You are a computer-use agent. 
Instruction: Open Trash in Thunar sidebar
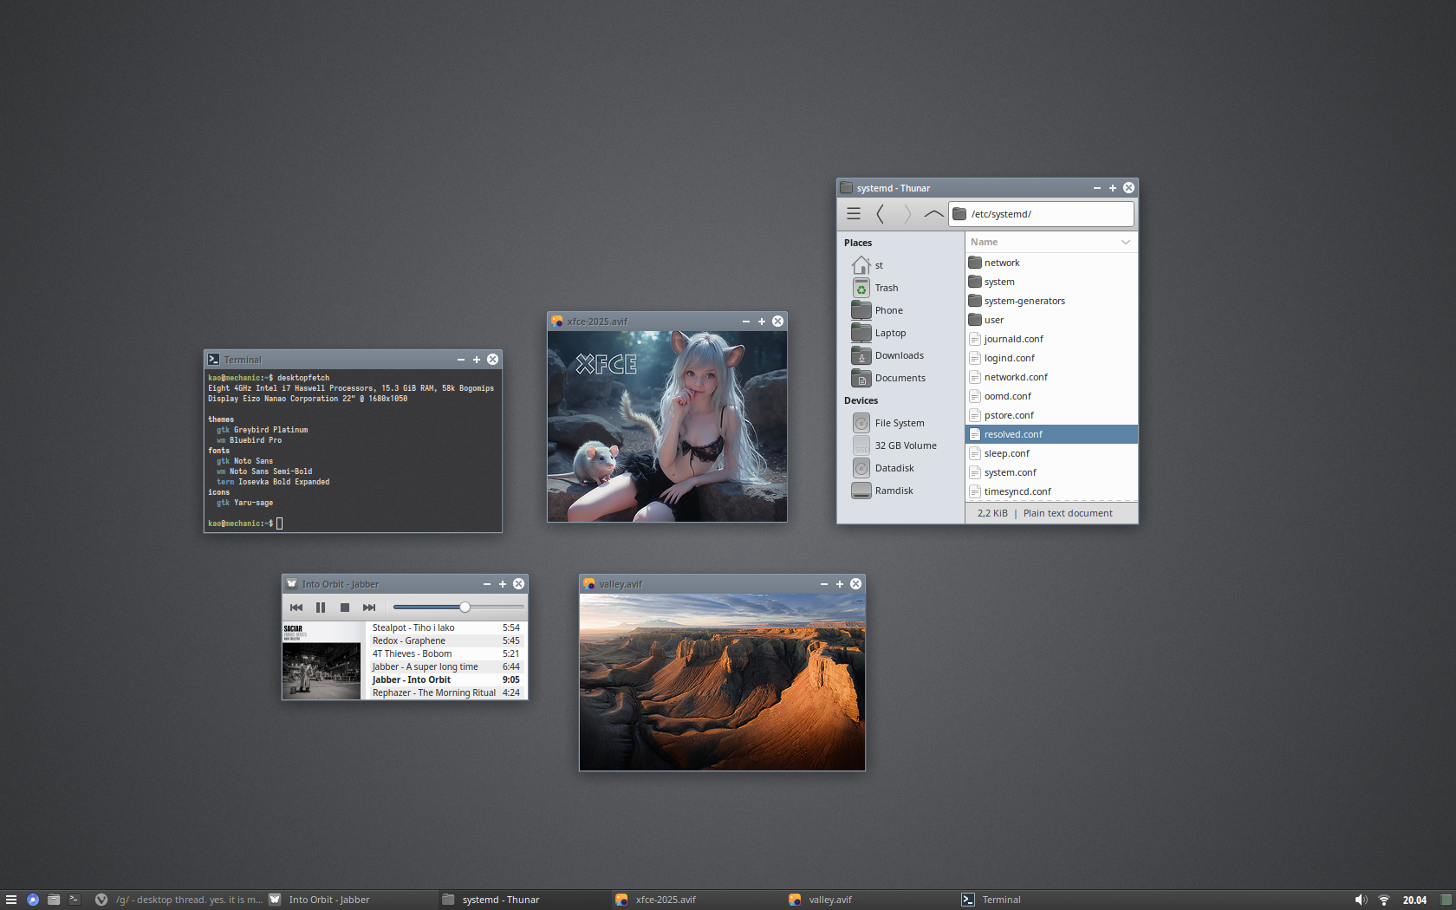[900, 288]
